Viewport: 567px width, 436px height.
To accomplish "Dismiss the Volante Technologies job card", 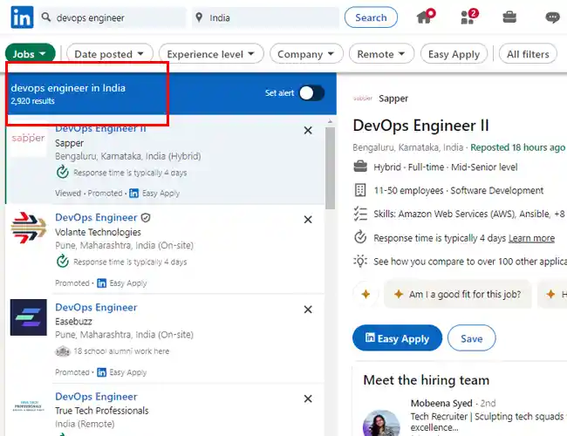I will (x=308, y=220).
